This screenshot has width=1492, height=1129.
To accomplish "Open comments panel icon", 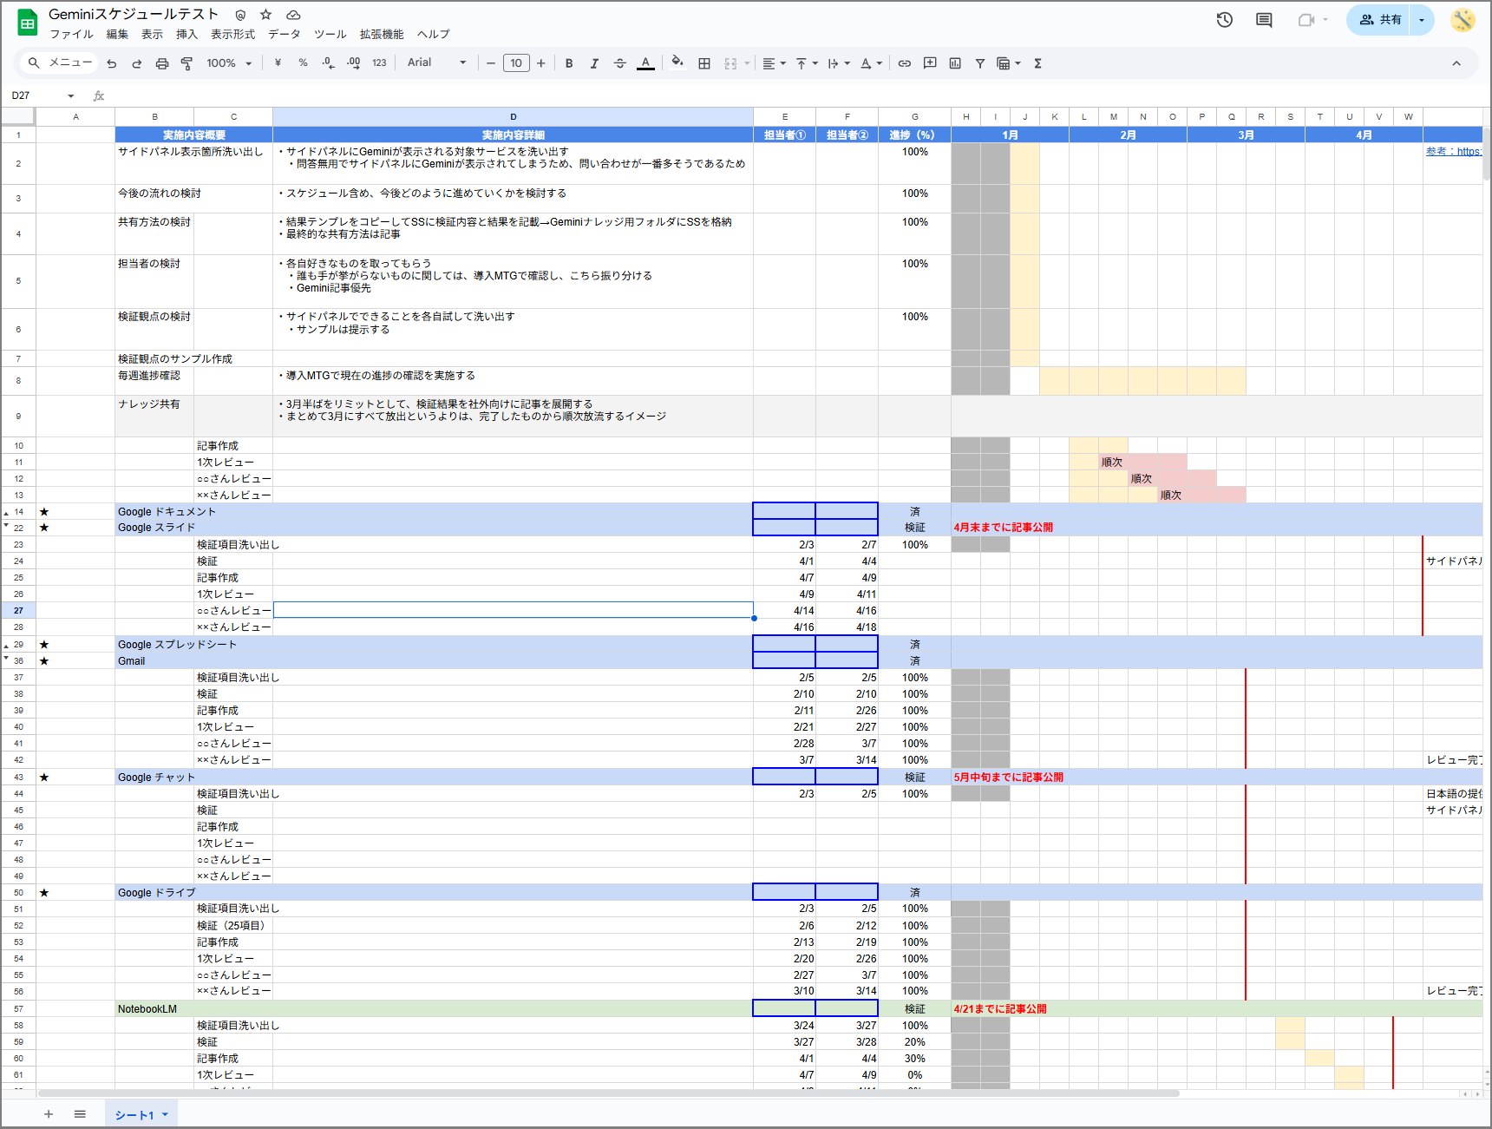I will point(1264,20).
